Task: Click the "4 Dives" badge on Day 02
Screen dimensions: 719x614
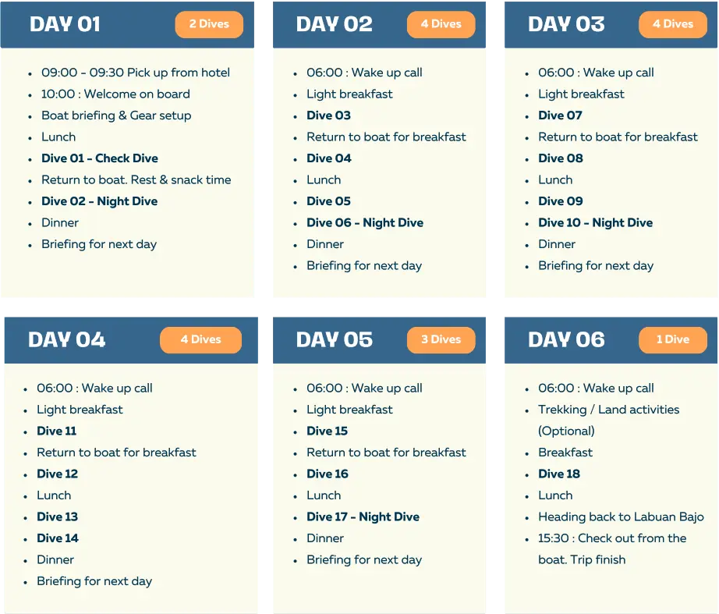Action: pyautogui.click(x=441, y=24)
